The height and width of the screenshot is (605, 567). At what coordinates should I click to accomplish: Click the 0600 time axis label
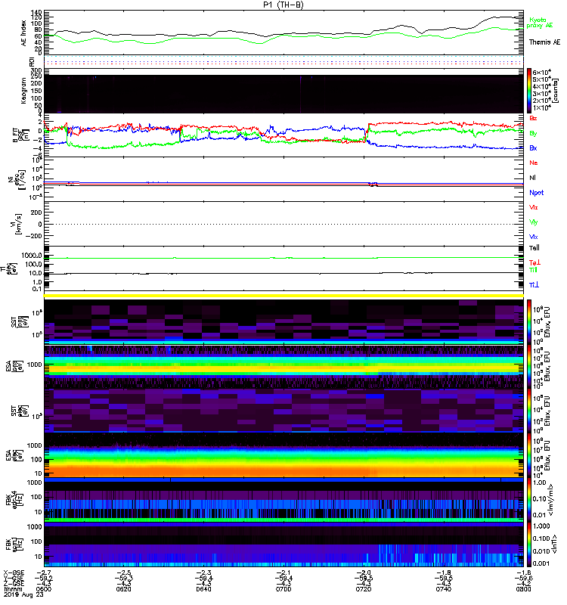[44, 589]
